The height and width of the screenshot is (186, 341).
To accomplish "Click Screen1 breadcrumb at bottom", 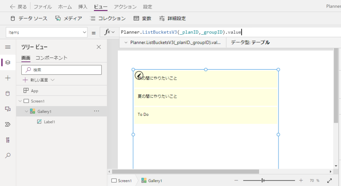I will point(122,181).
